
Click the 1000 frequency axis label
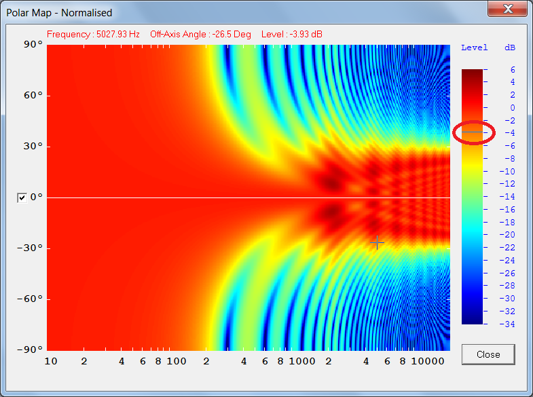(302, 361)
